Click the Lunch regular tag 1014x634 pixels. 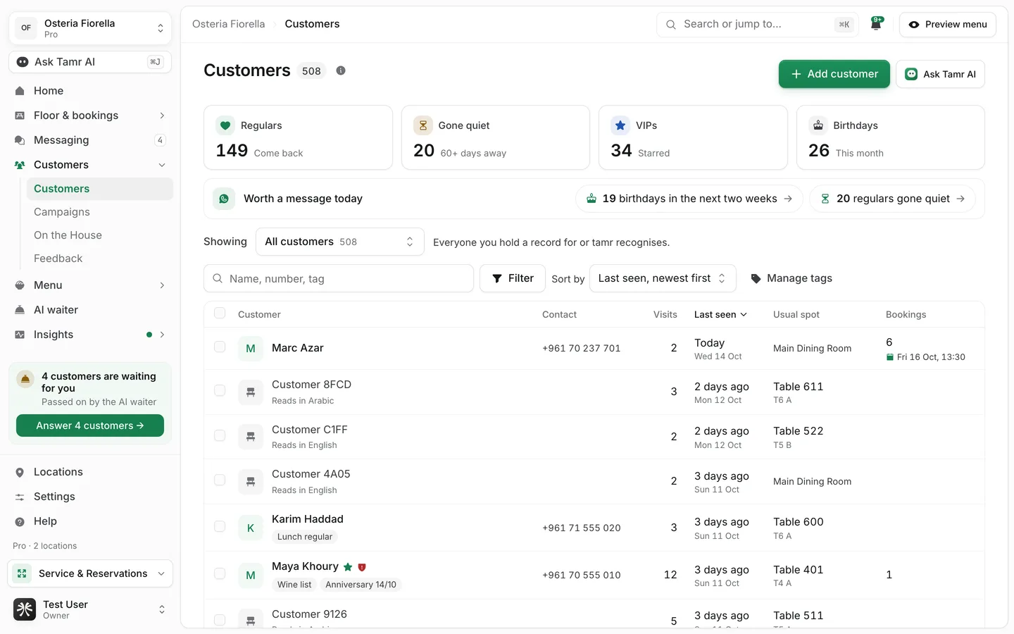305,537
